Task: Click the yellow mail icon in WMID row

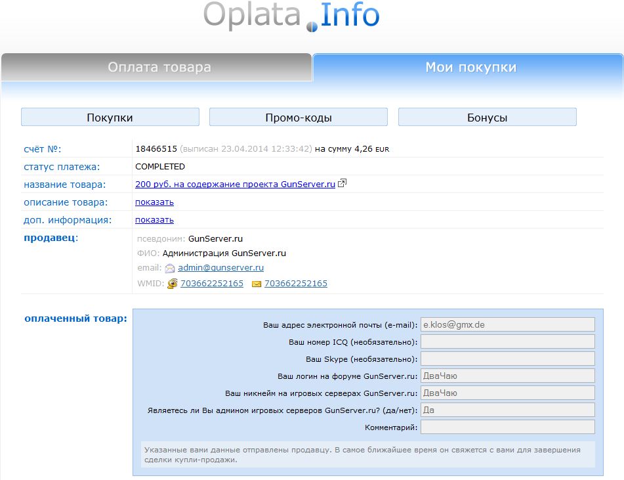Action: pyautogui.click(x=256, y=284)
